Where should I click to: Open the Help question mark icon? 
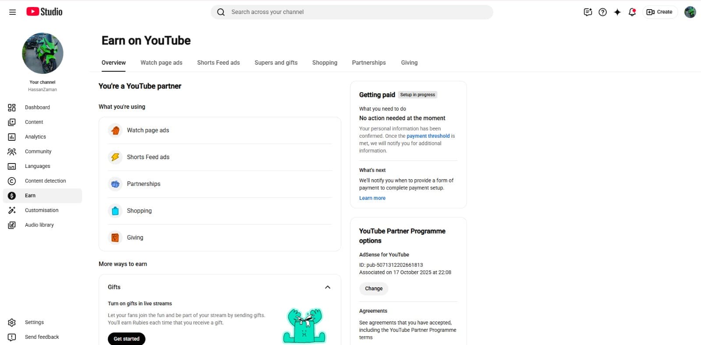pos(603,12)
